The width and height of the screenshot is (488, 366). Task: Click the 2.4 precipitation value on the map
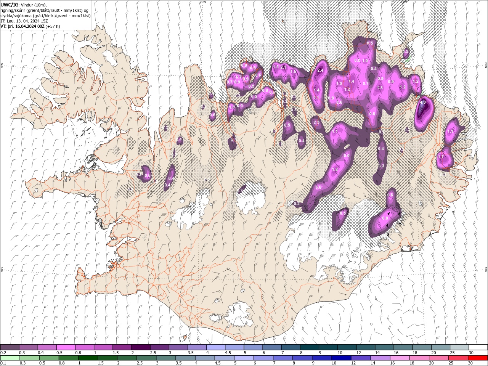[x=320, y=71]
